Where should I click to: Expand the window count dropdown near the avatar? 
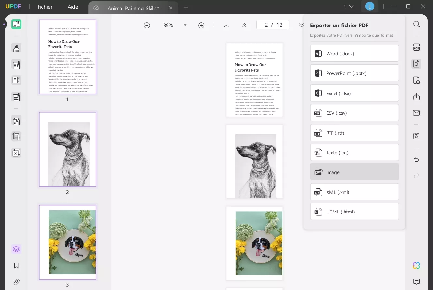(x=351, y=6)
